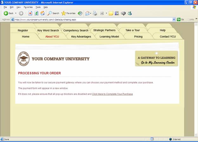Click the Edit with Word icon
Screen dimensions: 198x142
[x=102, y=13]
